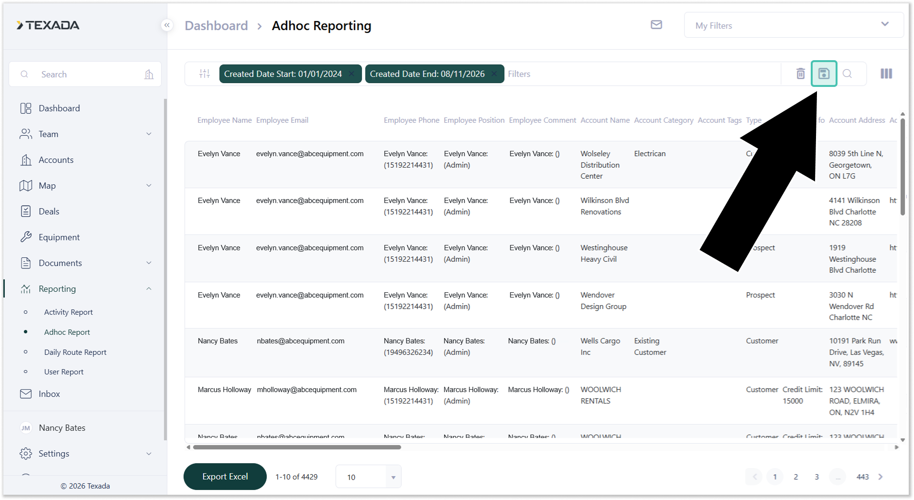This screenshot has height=500, width=914.
Task: Expand the Documents menu chevron
Action: coord(149,263)
